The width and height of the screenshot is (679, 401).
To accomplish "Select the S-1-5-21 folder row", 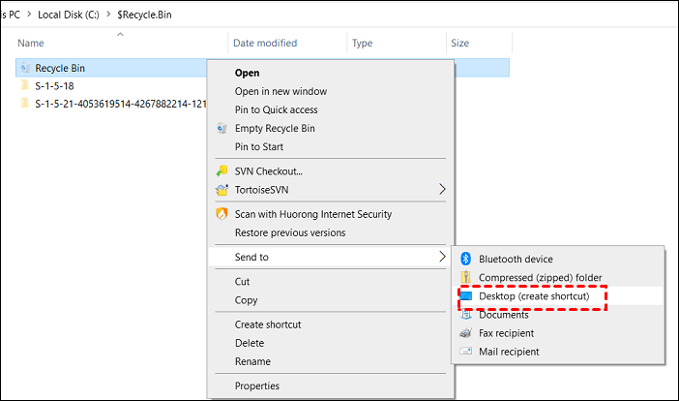I will tap(116, 104).
